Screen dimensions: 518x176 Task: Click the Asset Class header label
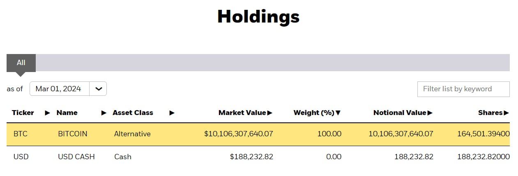tap(133, 113)
